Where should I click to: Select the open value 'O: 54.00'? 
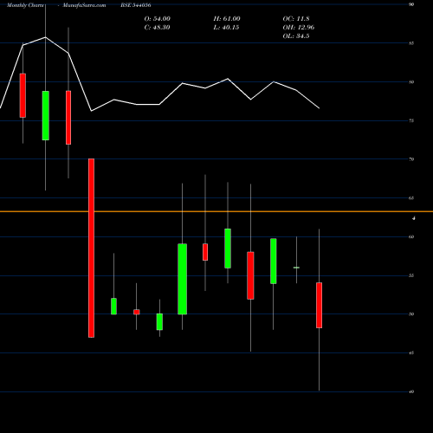pos(158,19)
